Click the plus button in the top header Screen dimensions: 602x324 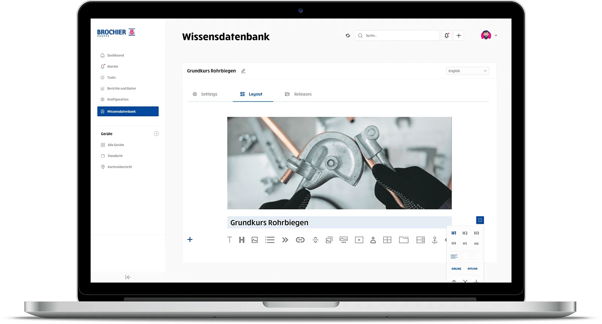click(x=459, y=35)
